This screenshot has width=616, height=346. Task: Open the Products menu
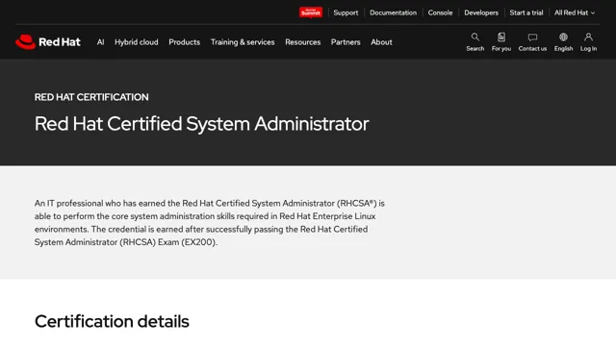[184, 42]
